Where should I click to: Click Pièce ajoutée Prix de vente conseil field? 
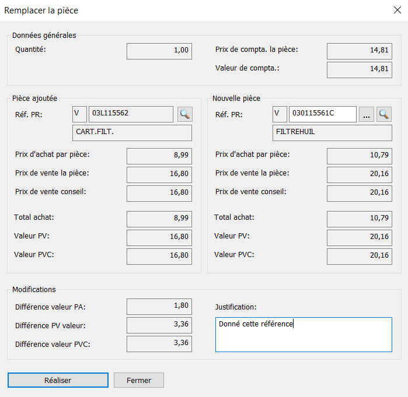159,194
